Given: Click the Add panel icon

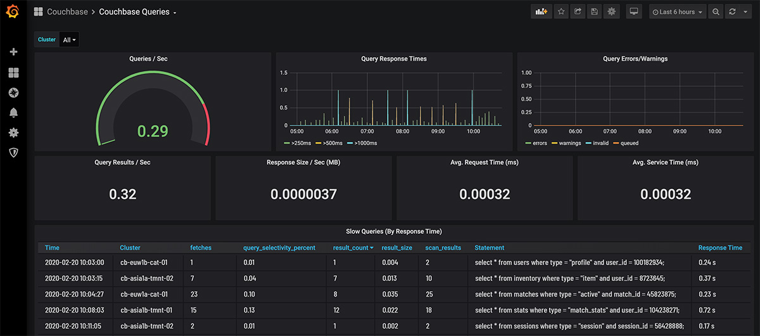Looking at the screenshot, I should pyautogui.click(x=541, y=11).
